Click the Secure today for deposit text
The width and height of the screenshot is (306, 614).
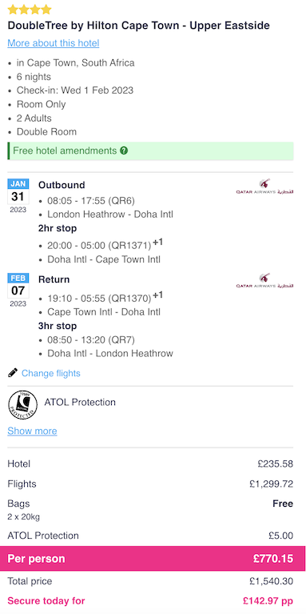tap(46, 600)
